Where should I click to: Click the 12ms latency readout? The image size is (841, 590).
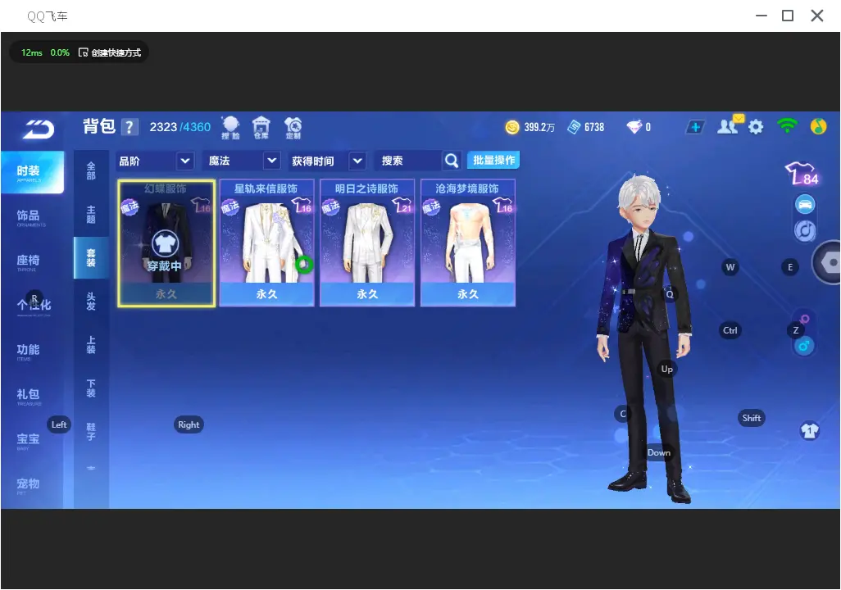coord(32,52)
